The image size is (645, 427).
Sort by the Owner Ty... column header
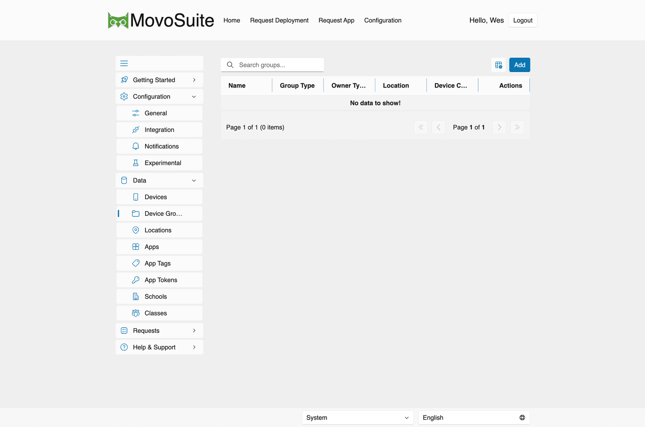[349, 86]
